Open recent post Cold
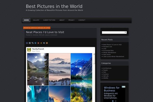 [x=105, y=49]
